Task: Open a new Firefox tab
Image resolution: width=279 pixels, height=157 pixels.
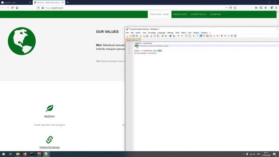Action: pyautogui.click(x=68, y=3)
